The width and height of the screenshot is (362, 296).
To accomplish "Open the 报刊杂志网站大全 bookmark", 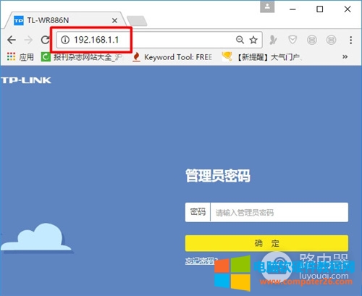I will (82, 57).
